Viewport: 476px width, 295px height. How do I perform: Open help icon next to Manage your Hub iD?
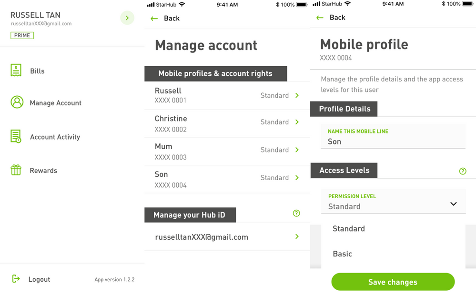pyautogui.click(x=296, y=214)
